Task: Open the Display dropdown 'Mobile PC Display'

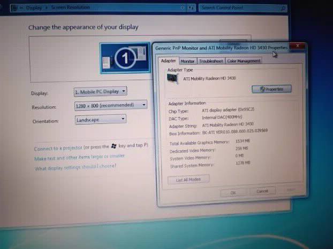Action: tap(101, 91)
